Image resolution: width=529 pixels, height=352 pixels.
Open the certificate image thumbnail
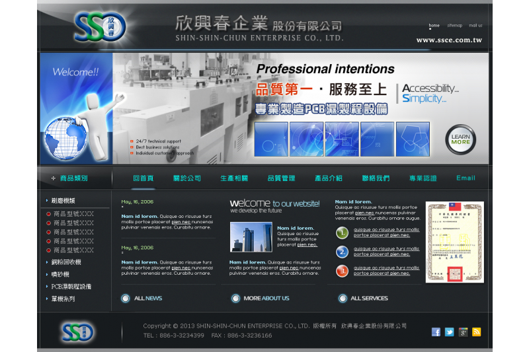455,242
